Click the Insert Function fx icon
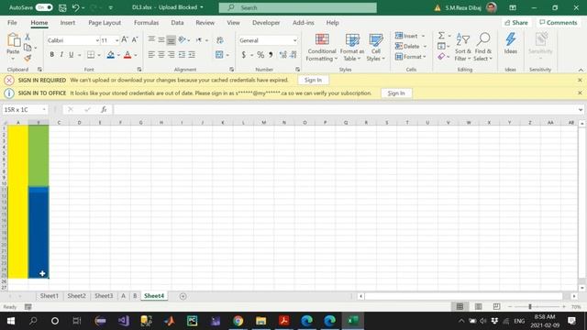 tap(104, 110)
